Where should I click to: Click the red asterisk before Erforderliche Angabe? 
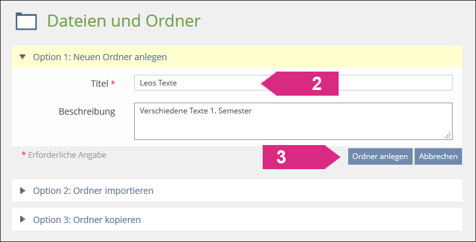click(23, 155)
